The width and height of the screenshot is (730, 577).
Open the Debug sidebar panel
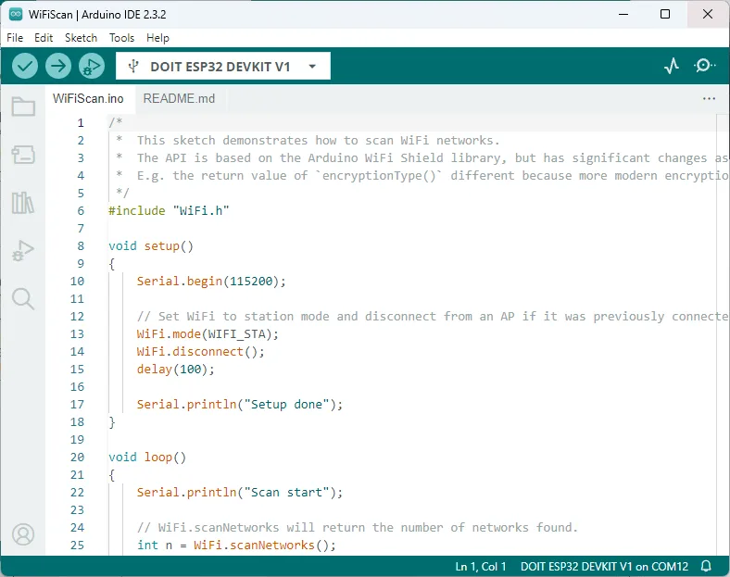(x=23, y=251)
